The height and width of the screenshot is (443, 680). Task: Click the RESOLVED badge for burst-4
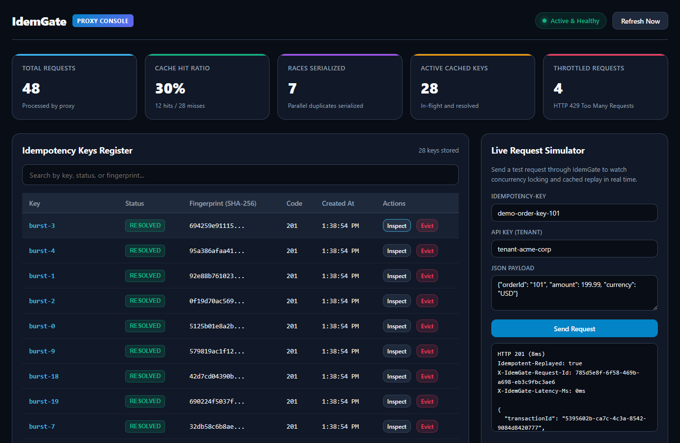[x=145, y=251]
